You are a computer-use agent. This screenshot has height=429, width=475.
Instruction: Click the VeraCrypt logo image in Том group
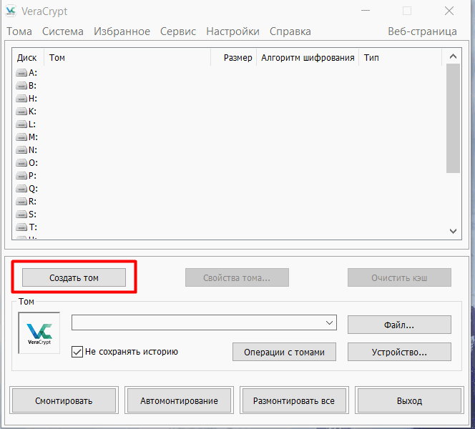click(39, 333)
